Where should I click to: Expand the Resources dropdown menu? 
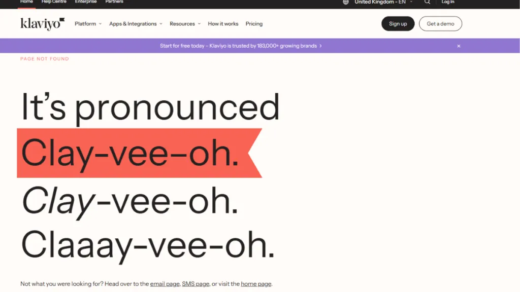[185, 24]
